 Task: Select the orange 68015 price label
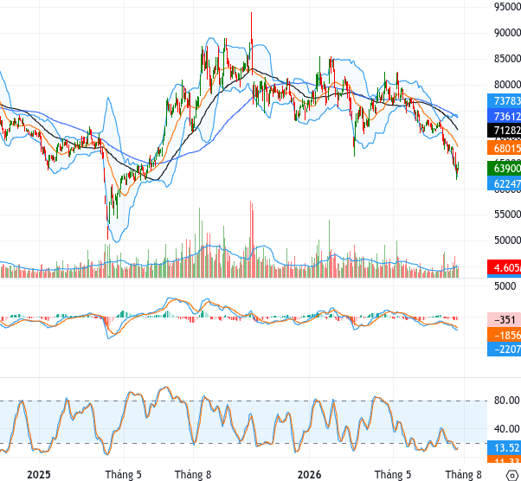[504, 148]
